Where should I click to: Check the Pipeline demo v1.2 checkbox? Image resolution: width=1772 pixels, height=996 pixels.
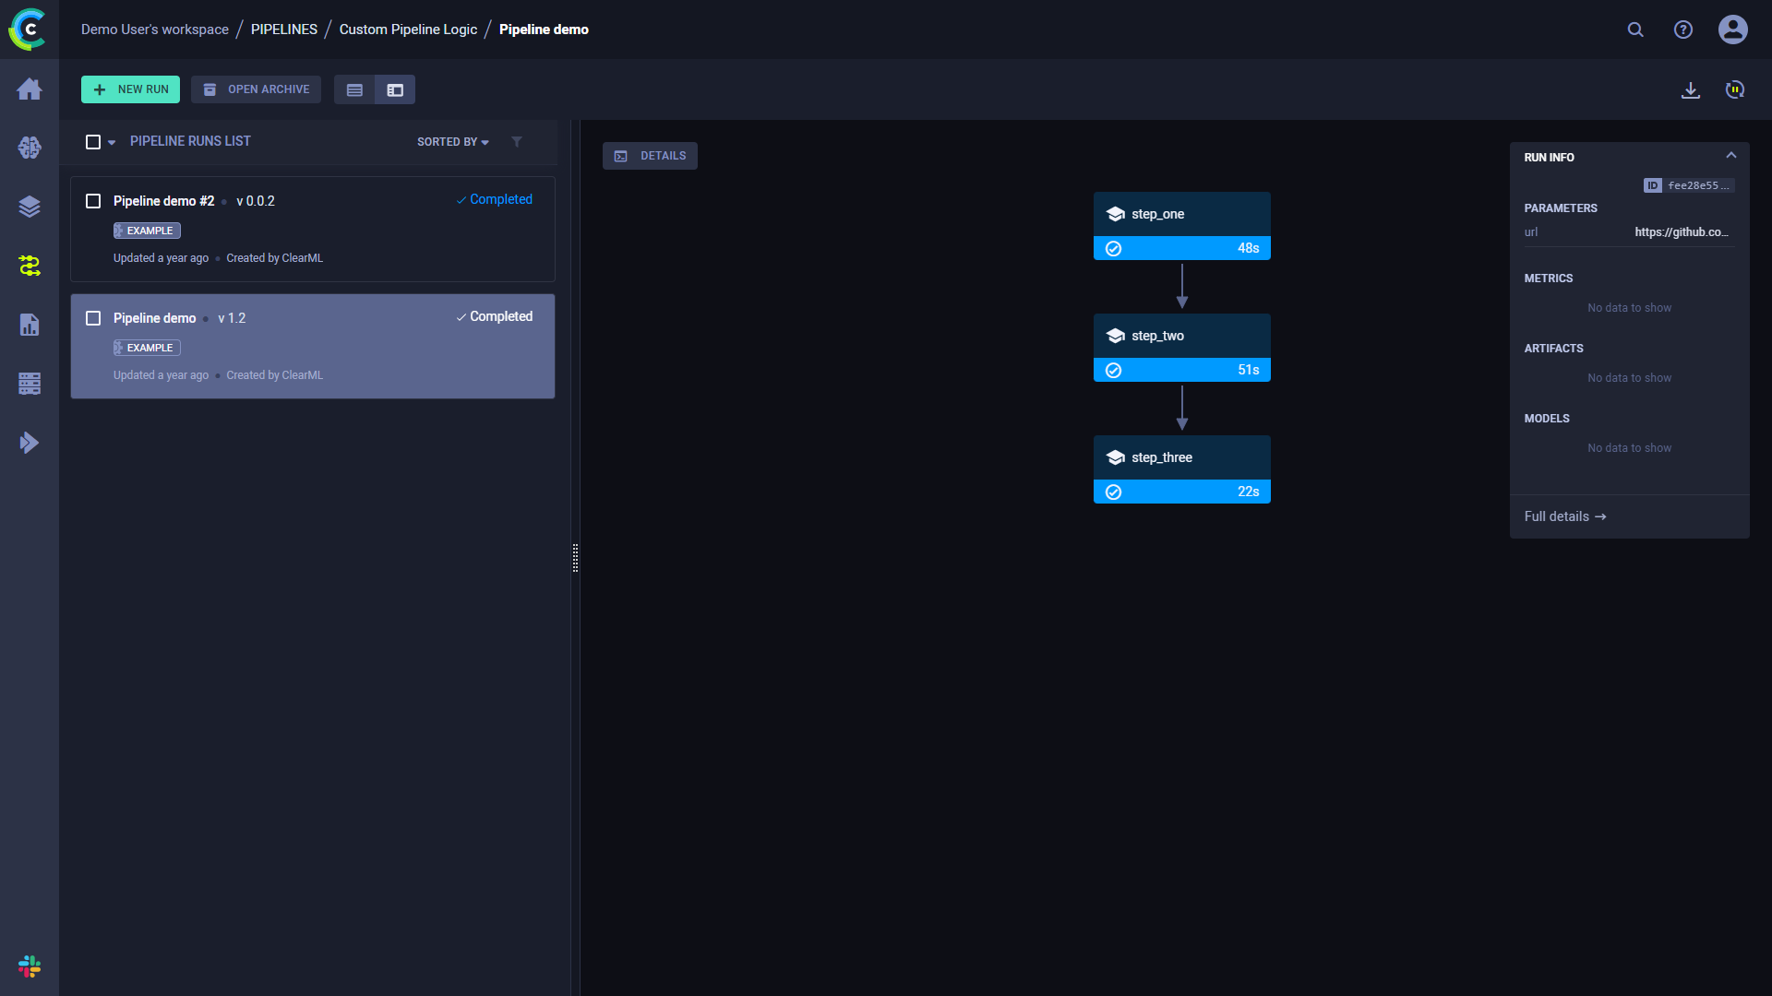pyautogui.click(x=93, y=318)
